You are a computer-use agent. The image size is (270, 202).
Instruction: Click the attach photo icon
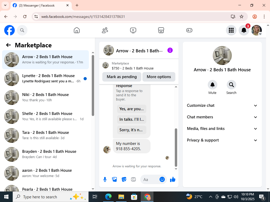tap(114, 179)
